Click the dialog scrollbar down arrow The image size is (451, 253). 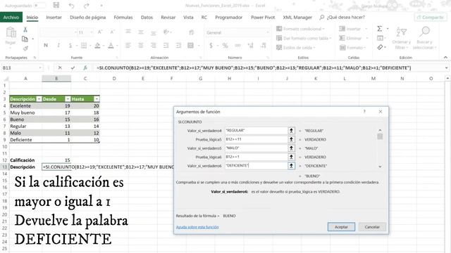point(380,167)
